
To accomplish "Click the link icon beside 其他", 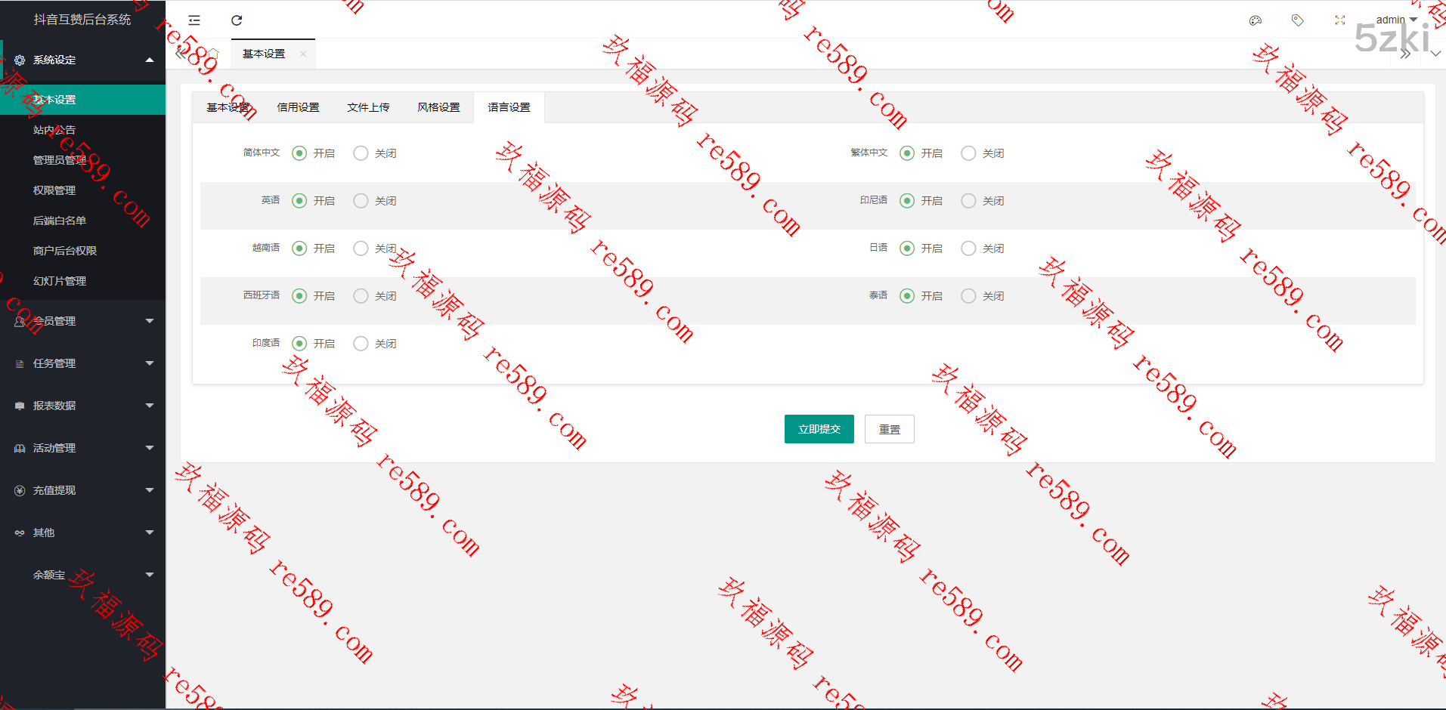I will tap(20, 532).
